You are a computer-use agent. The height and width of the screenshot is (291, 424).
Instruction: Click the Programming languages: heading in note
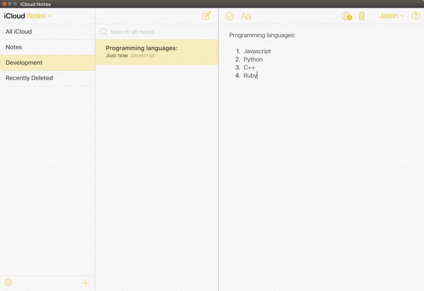coord(262,35)
